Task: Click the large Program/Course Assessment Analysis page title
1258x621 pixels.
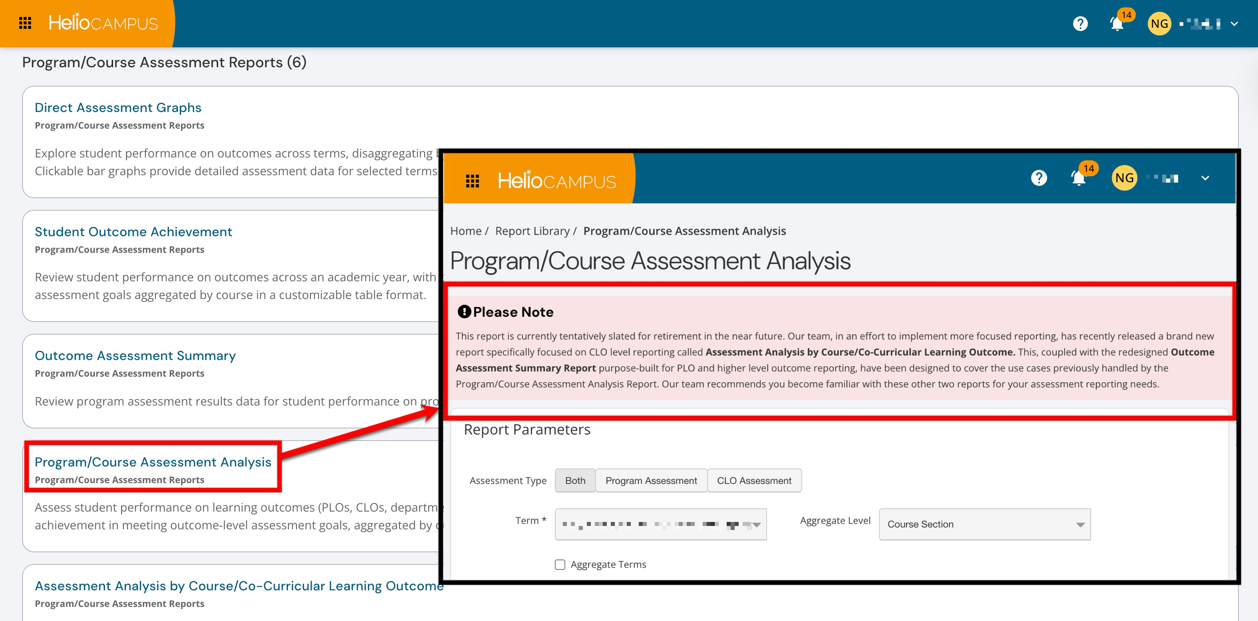Action: click(650, 261)
